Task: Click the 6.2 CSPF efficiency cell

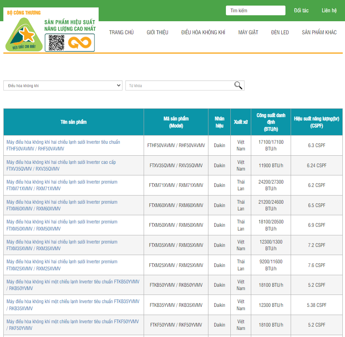Action: 317,185
